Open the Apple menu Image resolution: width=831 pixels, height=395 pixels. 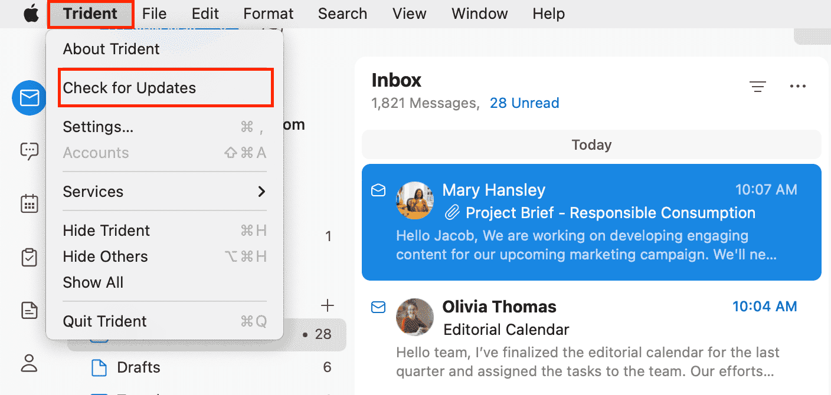click(x=31, y=13)
